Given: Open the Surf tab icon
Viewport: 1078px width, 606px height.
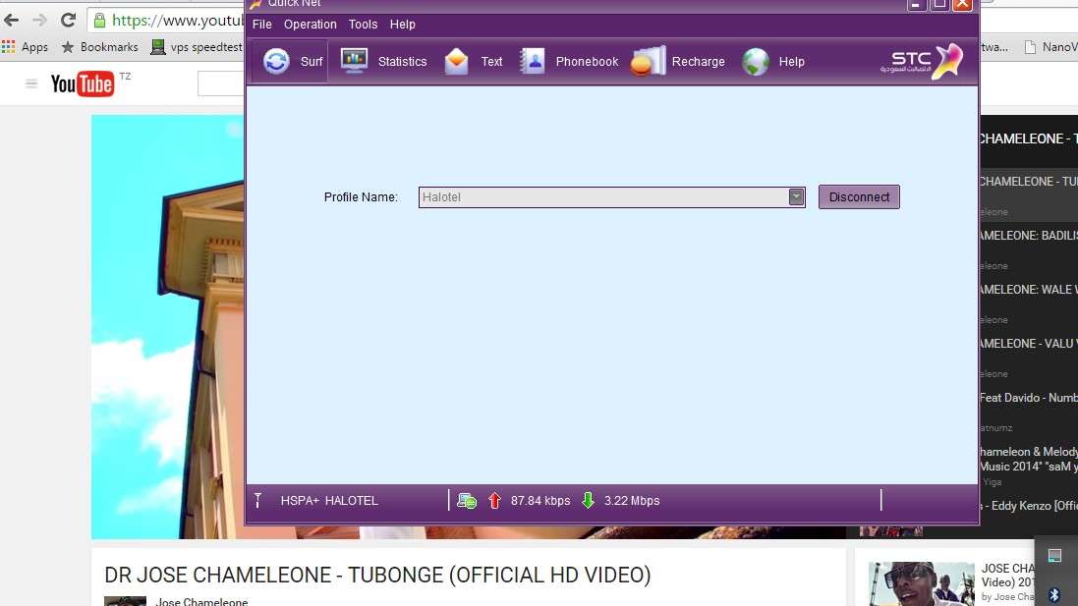Looking at the screenshot, I should tap(276, 61).
